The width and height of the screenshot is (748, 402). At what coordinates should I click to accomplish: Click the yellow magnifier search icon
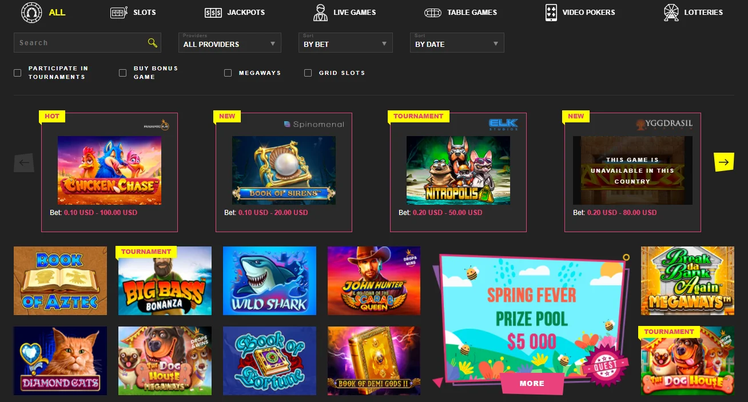[152, 43]
